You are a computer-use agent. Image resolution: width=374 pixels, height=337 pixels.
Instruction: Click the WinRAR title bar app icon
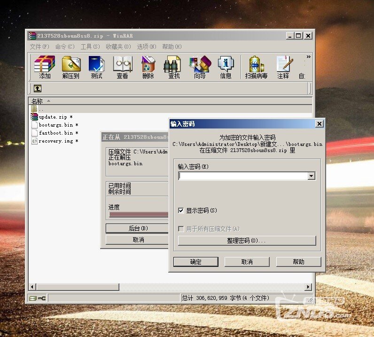pos(32,36)
